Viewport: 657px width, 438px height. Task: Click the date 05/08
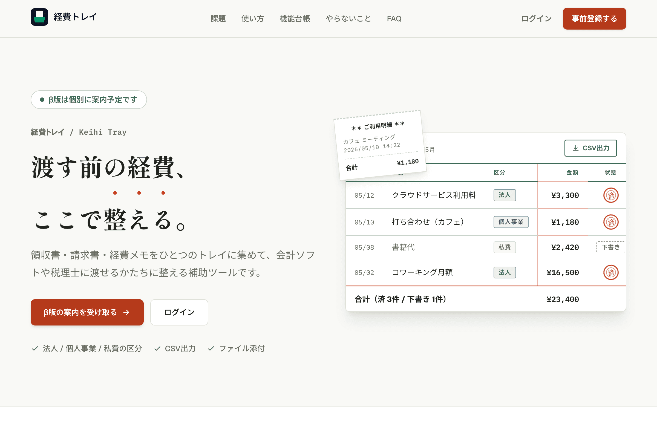coord(364,247)
